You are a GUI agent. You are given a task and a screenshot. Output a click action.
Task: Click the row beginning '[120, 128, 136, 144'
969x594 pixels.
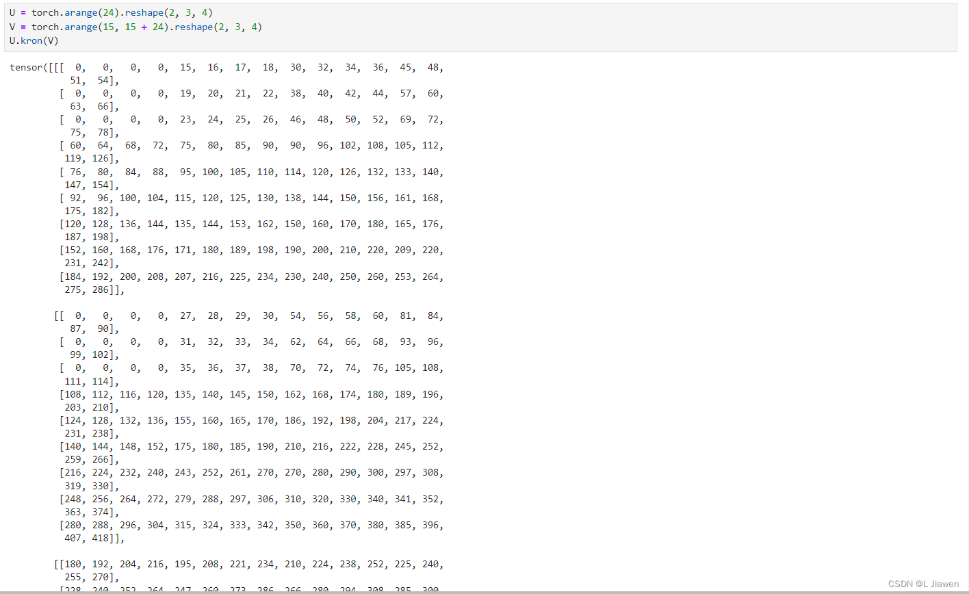click(x=251, y=224)
